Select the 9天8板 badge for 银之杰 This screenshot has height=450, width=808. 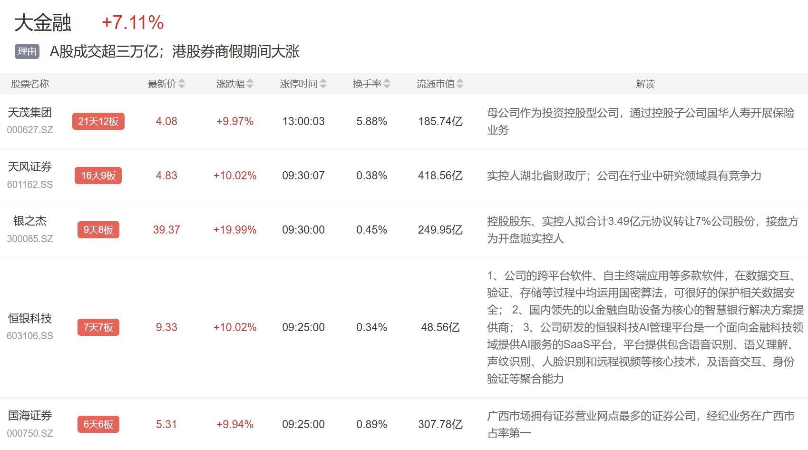(x=98, y=230)
